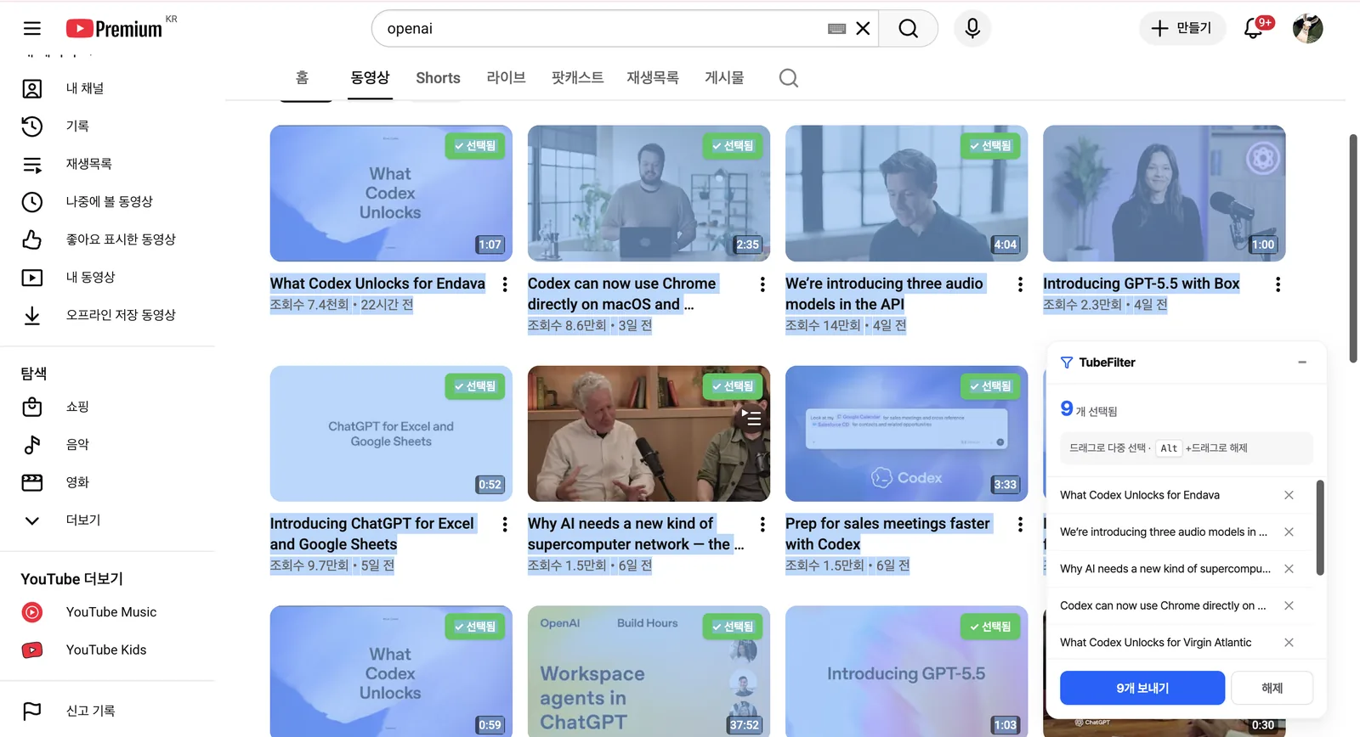This screenshot has height=737, width=1360.
Task: Toggle 선택됨 badge on Codex Chrome video
Action: (733, 146)
